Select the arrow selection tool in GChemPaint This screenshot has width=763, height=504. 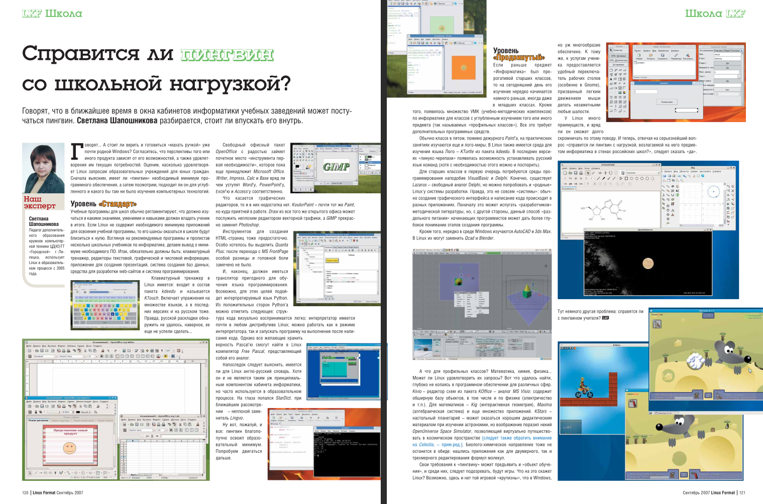[x=588, y=173]
